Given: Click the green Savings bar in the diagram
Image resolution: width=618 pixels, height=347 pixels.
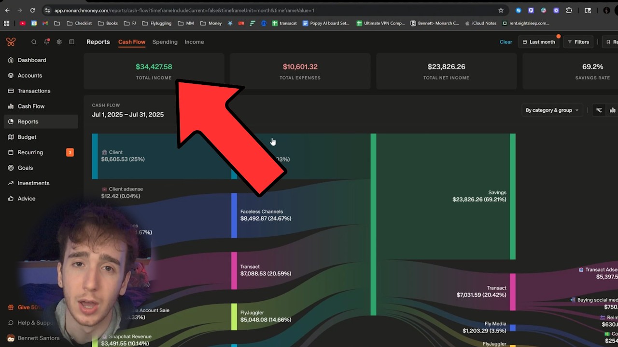Looking at the screenshot, I should point(513,197).
